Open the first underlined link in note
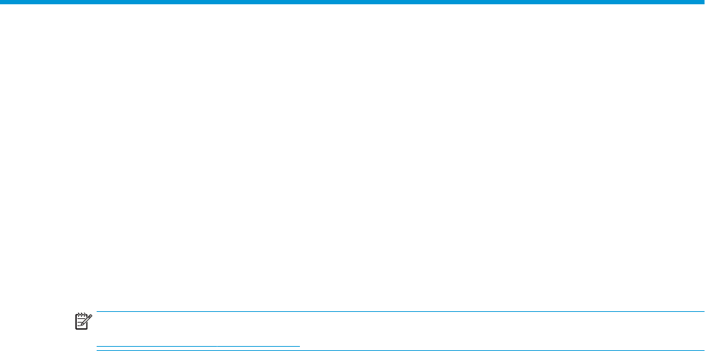 click(x=157, y=346)
